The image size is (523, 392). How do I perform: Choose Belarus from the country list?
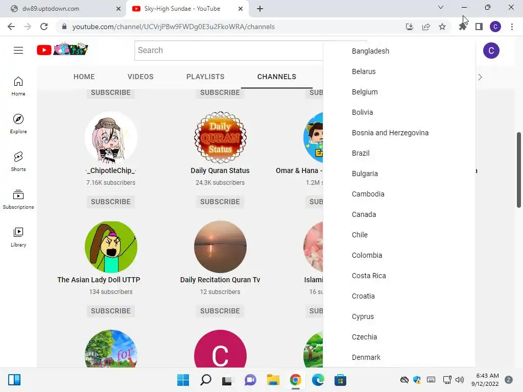pos(399,71)
